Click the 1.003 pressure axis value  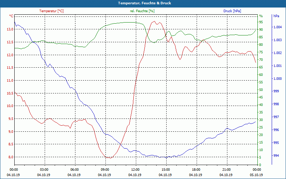point(278,40)
